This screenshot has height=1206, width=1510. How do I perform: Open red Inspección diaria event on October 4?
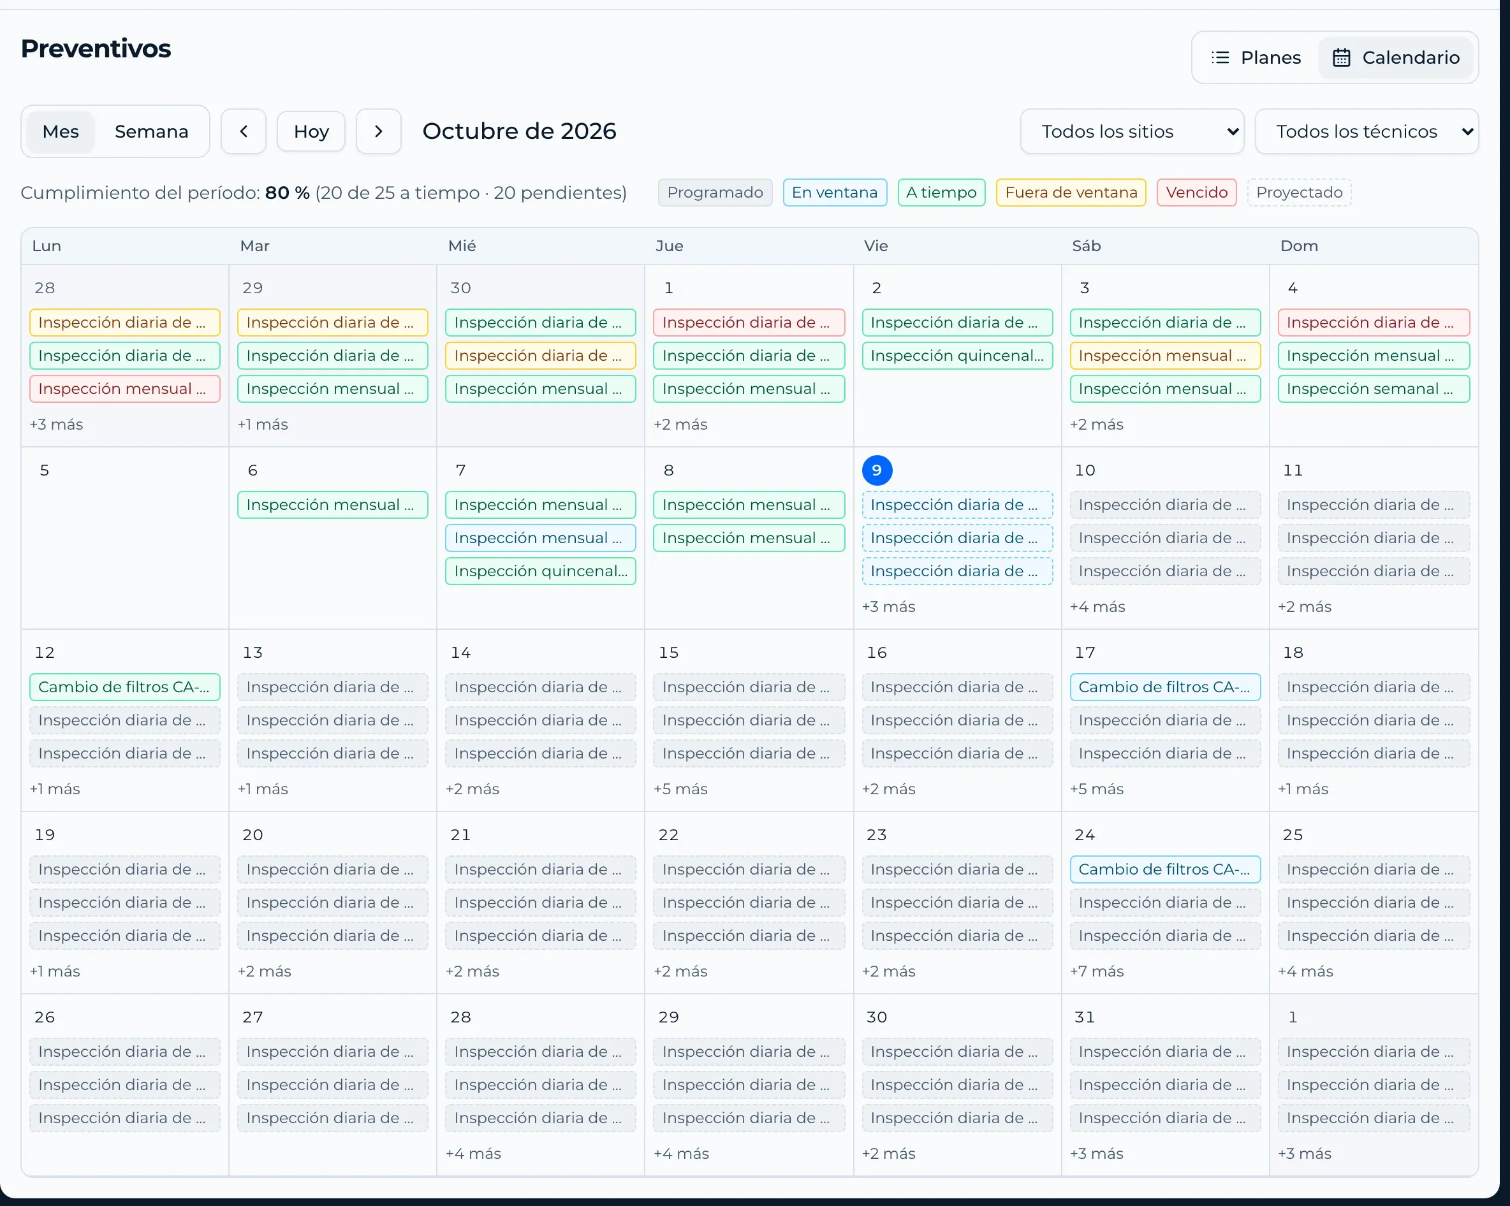1373,322
